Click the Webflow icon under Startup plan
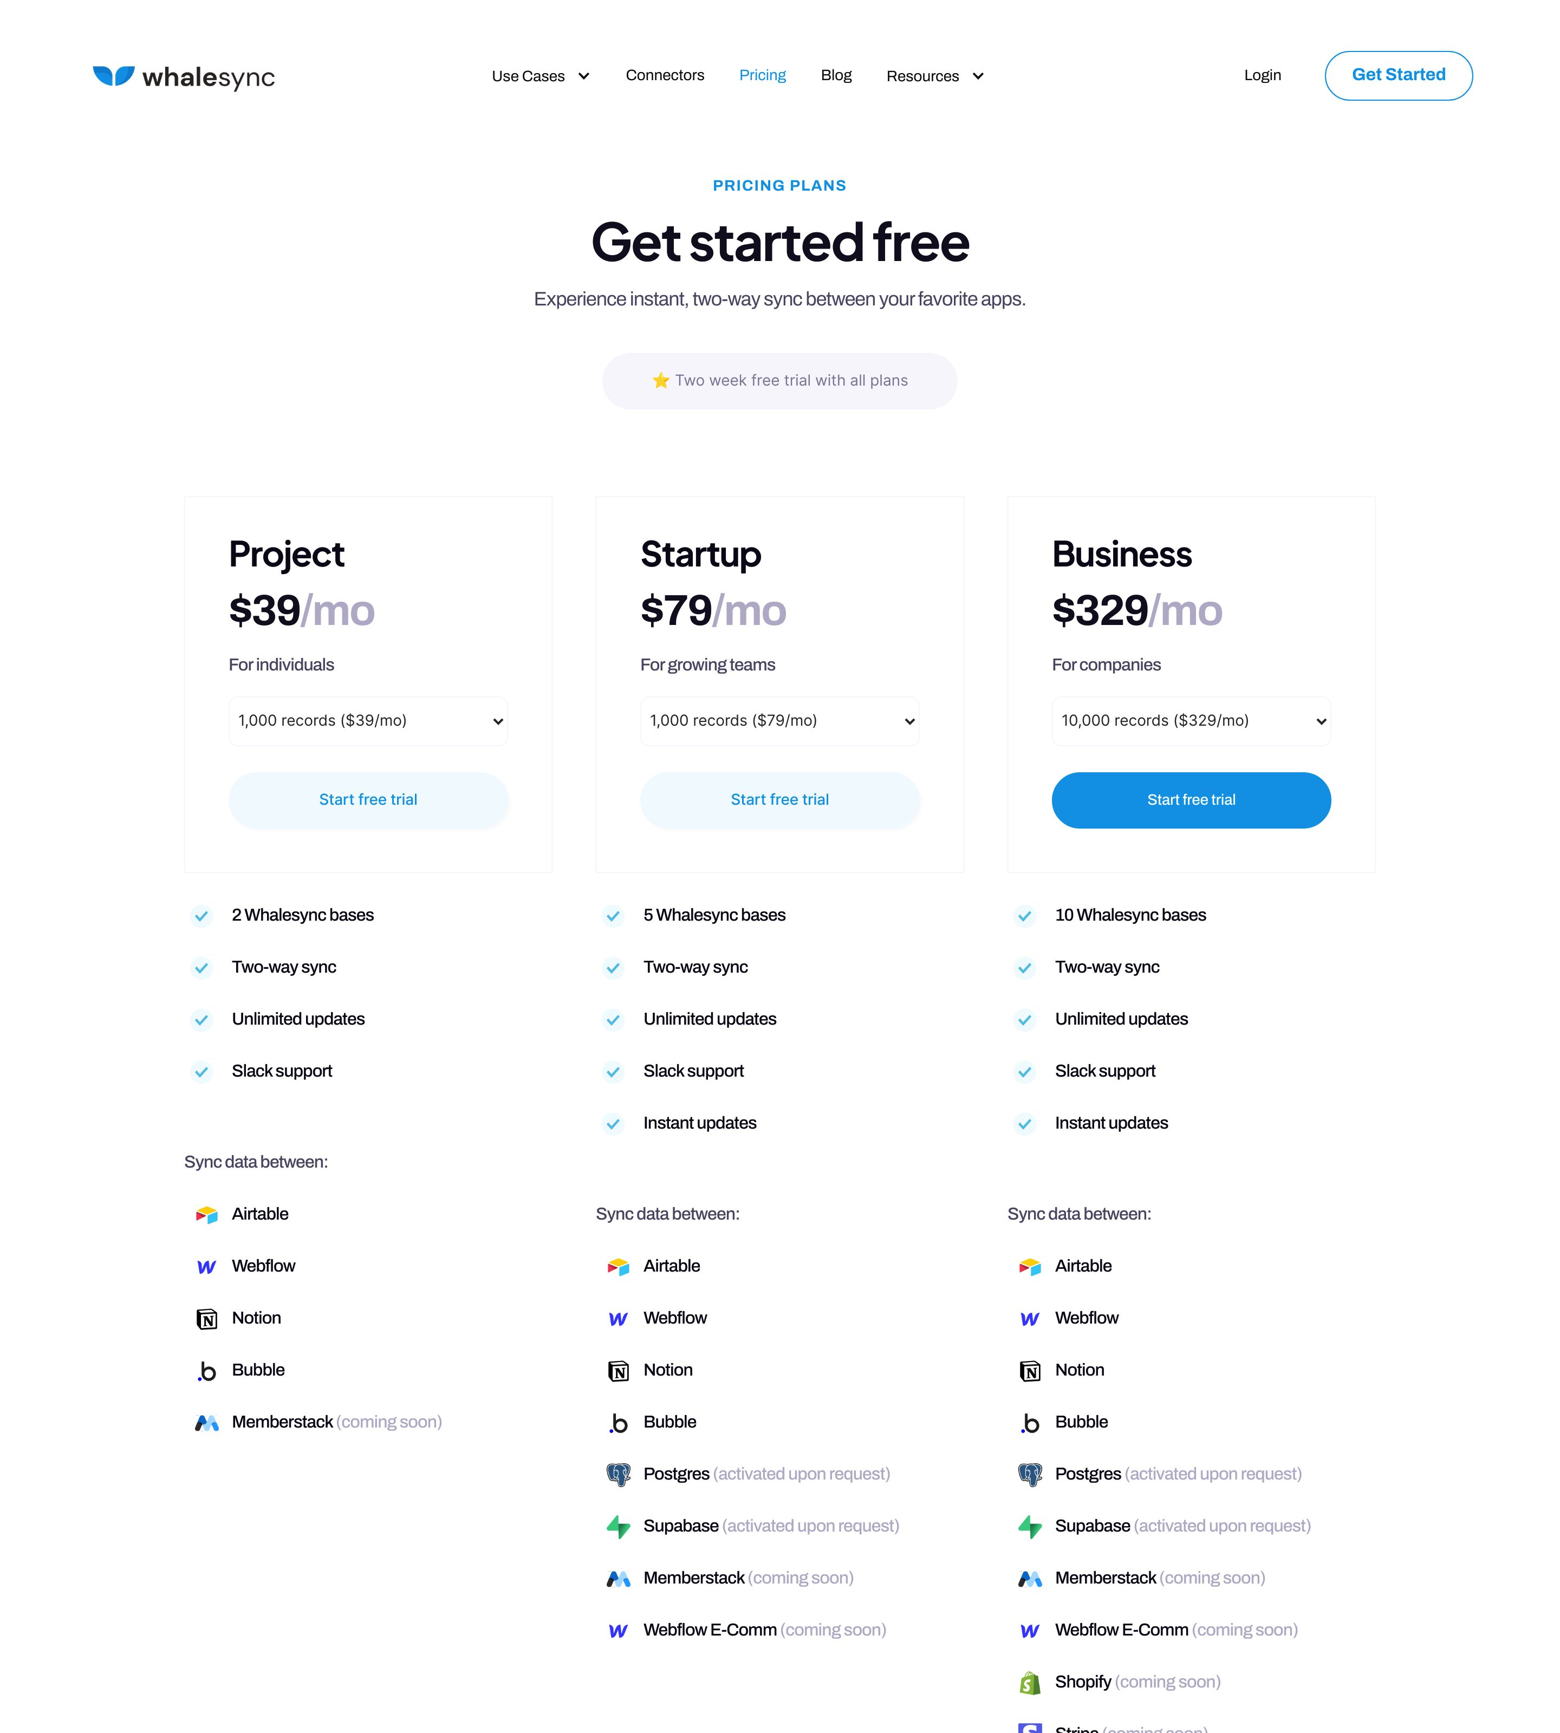 click(x=618, y=1319)
